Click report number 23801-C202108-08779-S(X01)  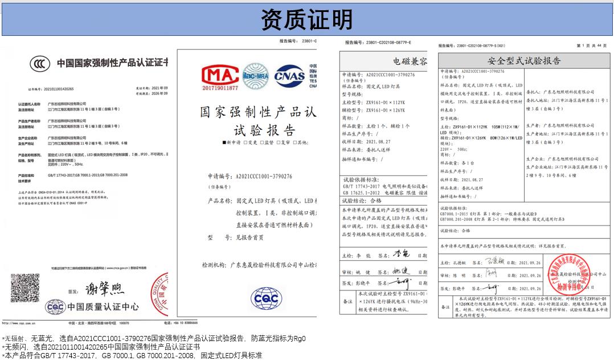point(472,46)
